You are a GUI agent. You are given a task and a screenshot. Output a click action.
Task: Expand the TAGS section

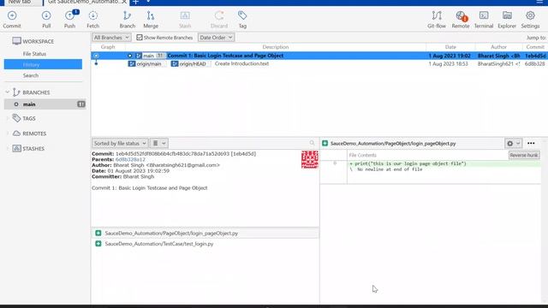click(x=8, y=118)
